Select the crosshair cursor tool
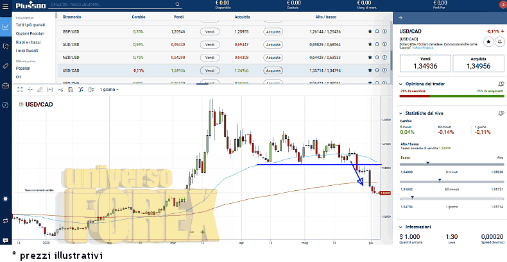 [30, 89]
